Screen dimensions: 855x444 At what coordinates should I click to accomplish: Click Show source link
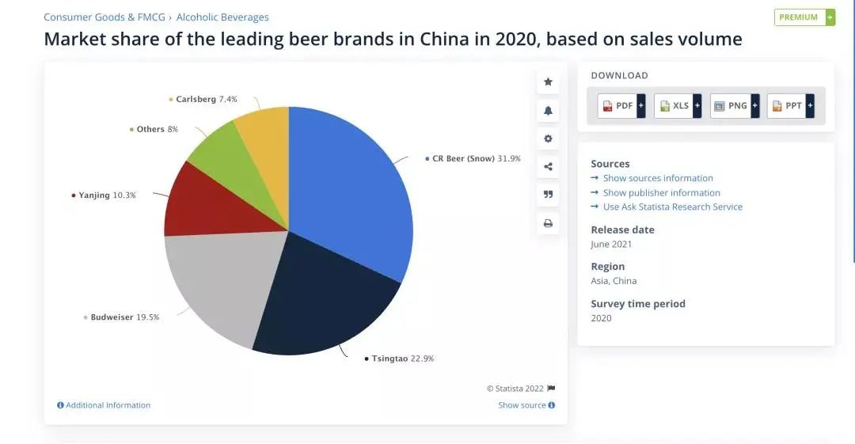tap(526, 405)
